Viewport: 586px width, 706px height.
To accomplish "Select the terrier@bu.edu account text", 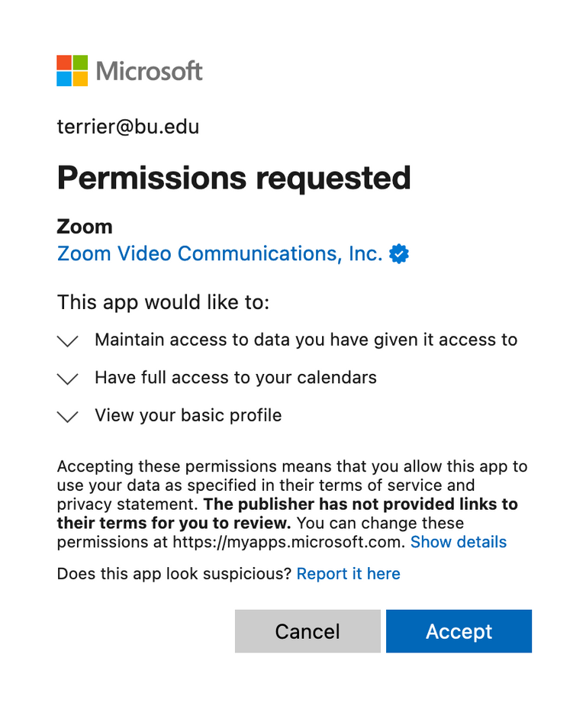I will (x=128, y=127).
